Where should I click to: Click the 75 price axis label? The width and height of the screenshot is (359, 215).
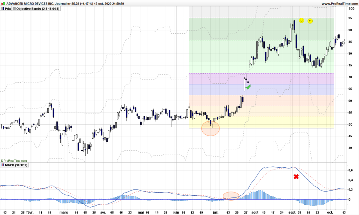350,65
